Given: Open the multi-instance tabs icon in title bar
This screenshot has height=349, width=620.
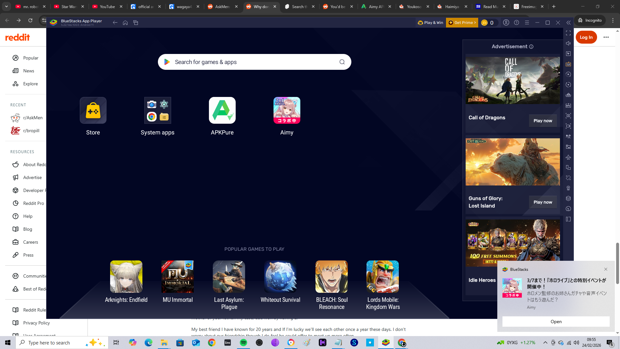Looking at the screenshot, I should point(136,23).
